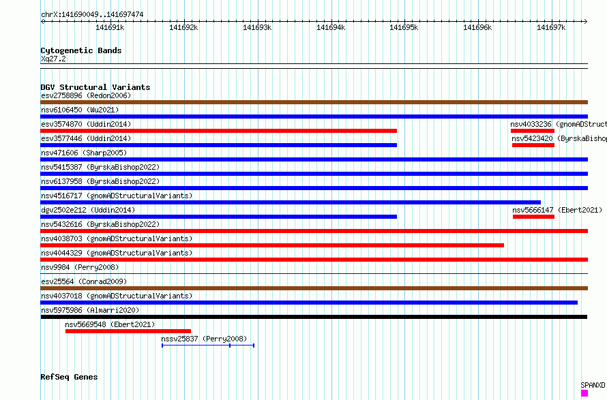Click nsv6137958 (ByrskaBishop2022) label
This screenshot has width=607, height=400.
click(100, 181)
